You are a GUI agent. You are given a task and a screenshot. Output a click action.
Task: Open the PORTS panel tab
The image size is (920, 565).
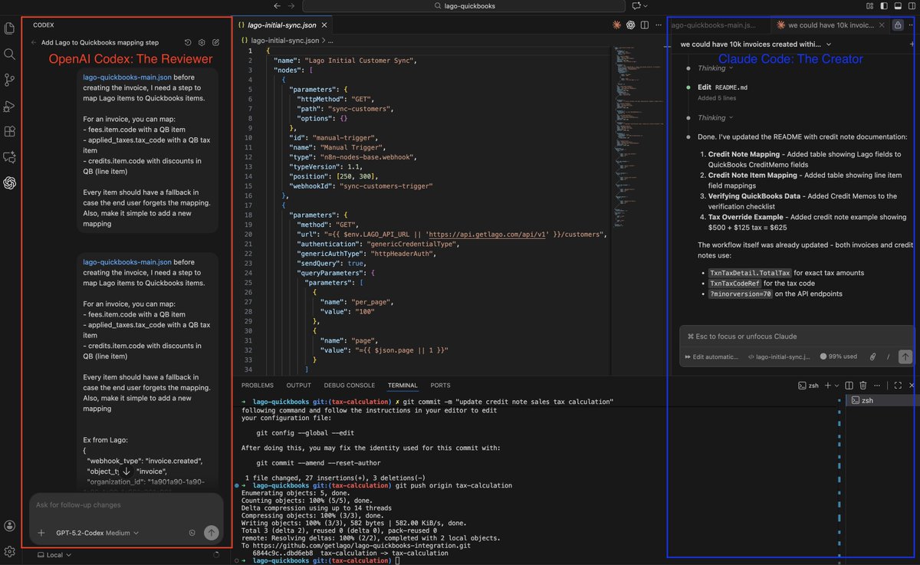click(x=440, y=385)
